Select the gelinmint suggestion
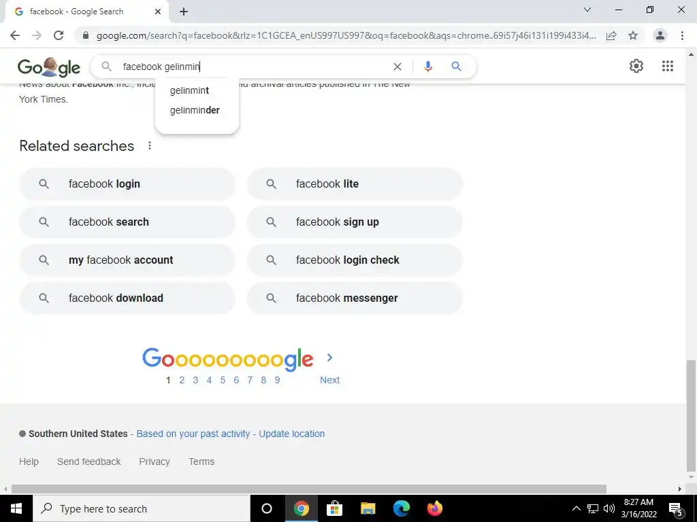The image size is (697, 522). pyautogui.click(x=189, y=90)
